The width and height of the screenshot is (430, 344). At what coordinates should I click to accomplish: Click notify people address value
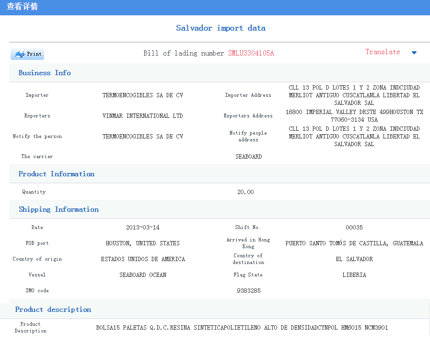354,136
